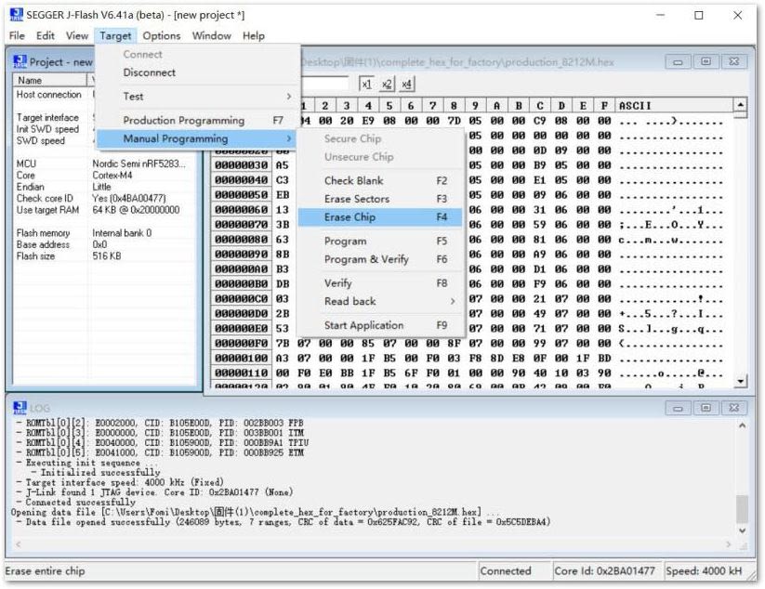
Task: Click the Connected status bar field
Action: (x=514, y=571)
